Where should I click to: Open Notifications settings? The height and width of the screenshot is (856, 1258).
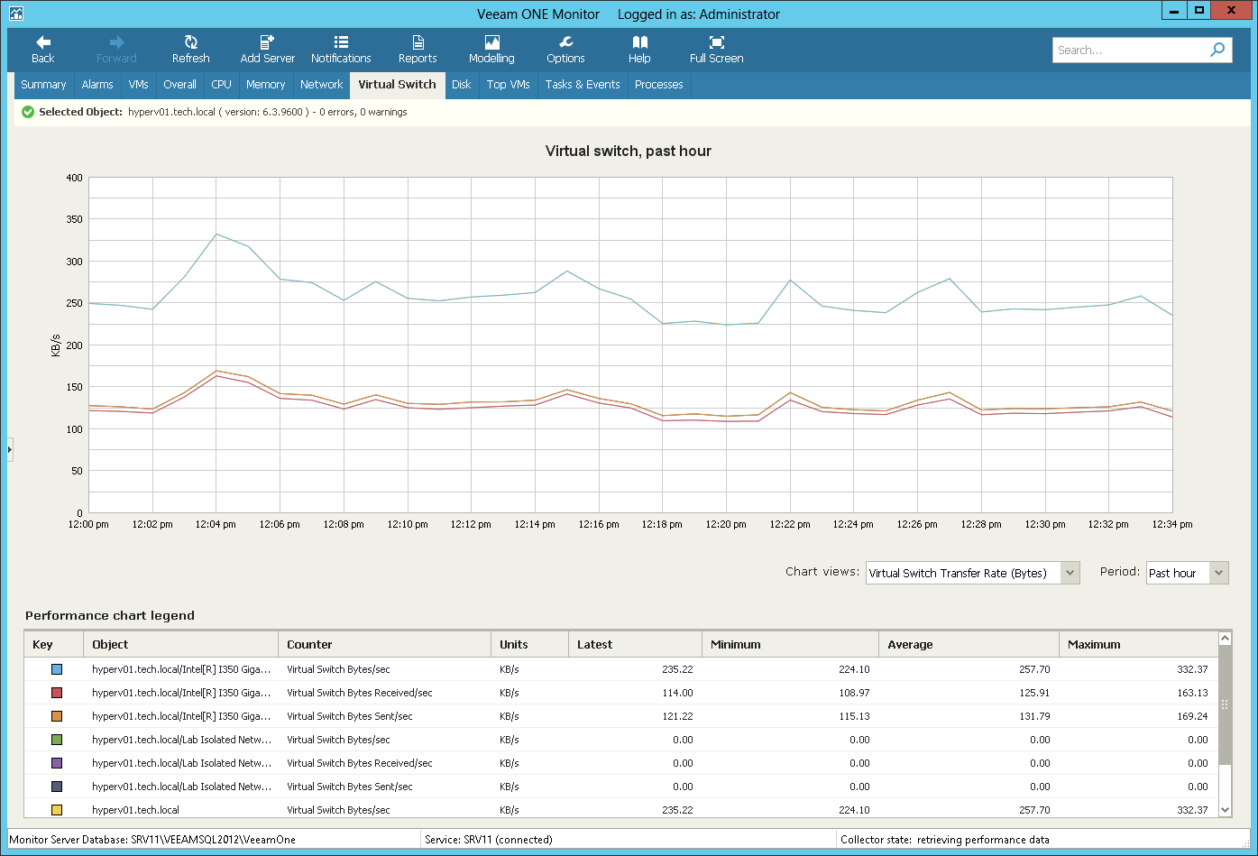click(x=341, y=50)
